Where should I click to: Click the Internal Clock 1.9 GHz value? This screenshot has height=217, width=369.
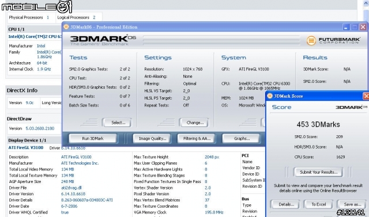coord(44,69)
